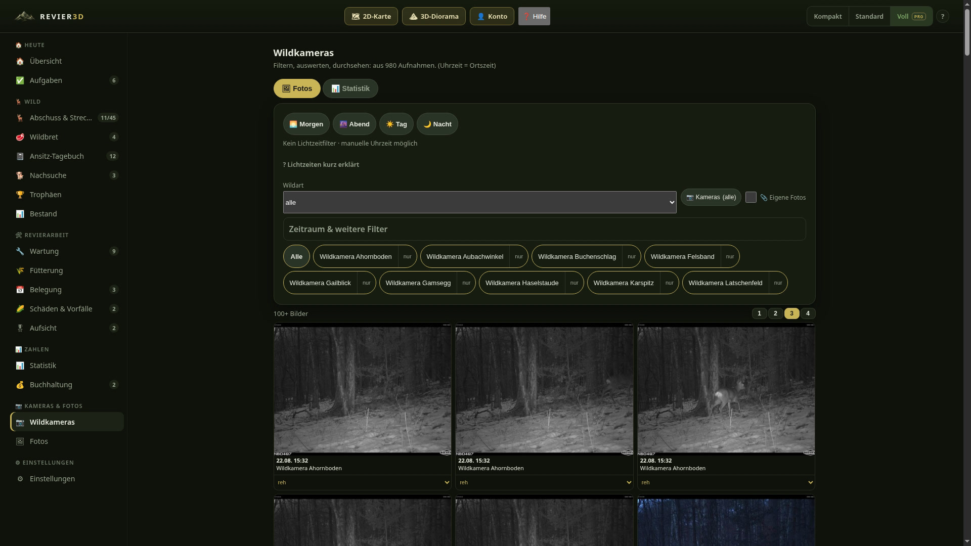This screenshot has width=971, height=546.
Task: Open the Kameras (alle) selector
Action: click(x=711, y=197)
